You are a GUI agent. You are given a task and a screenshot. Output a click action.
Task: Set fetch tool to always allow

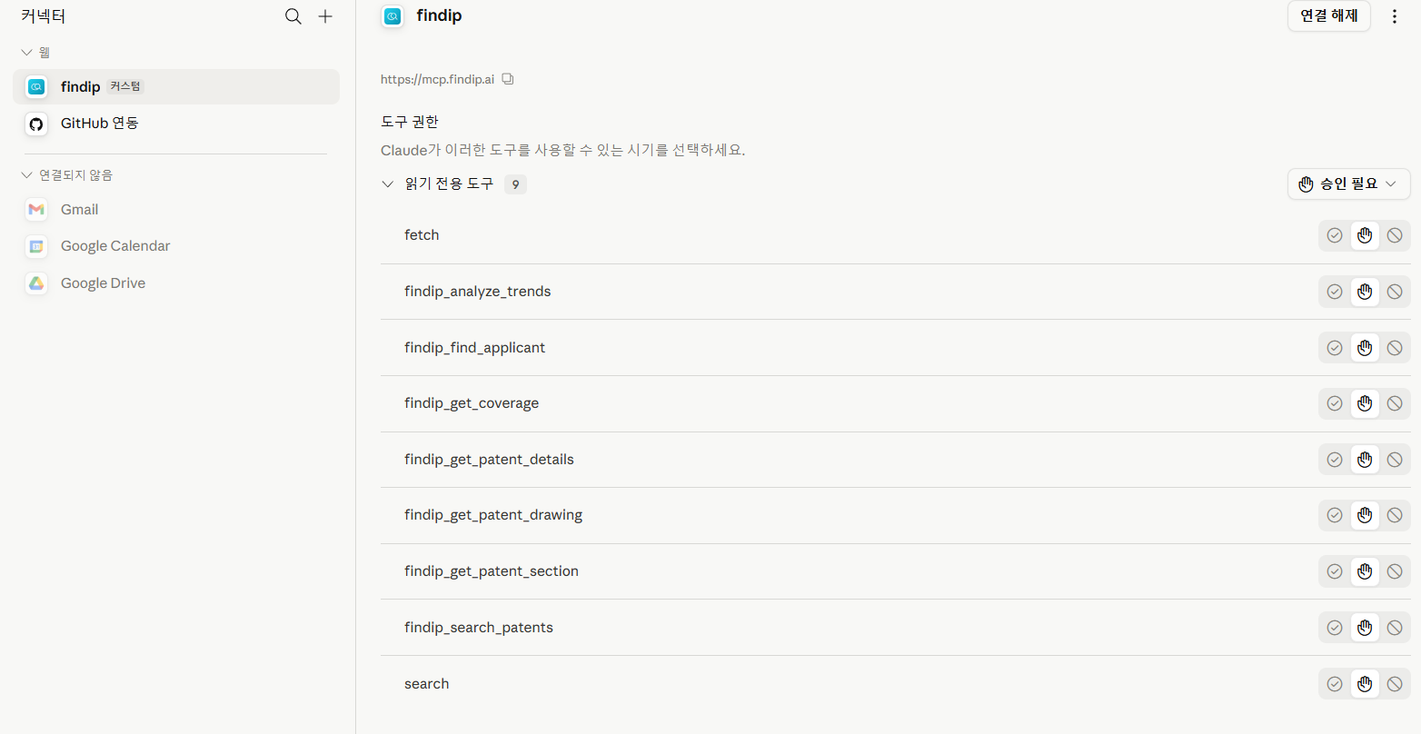[x=1335, y=235]
